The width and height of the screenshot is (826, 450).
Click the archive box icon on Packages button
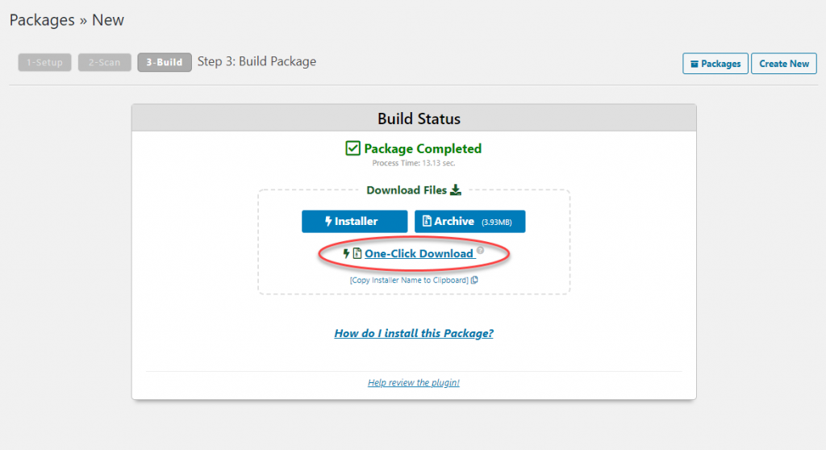pyautogui.click(x=695, y=64)
